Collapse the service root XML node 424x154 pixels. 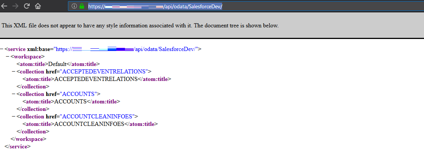2,49
